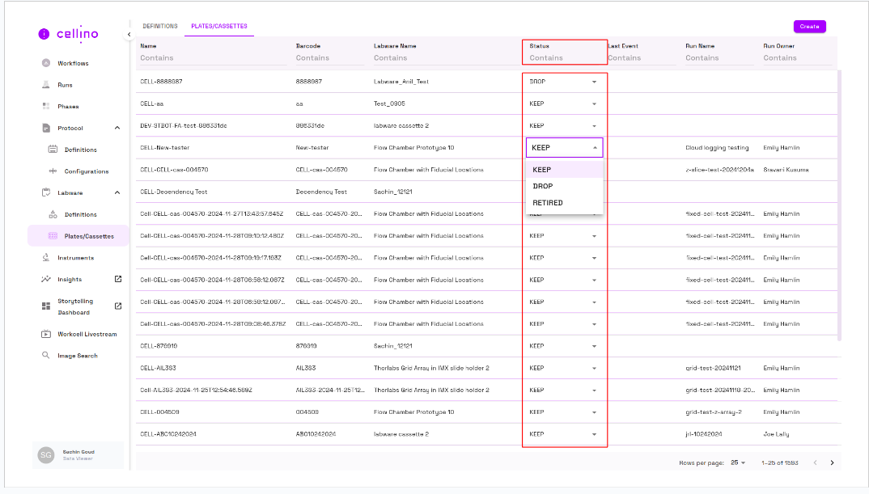869x494 pixels.
Task: Open Configurations under Protocol
Action: 86,171
